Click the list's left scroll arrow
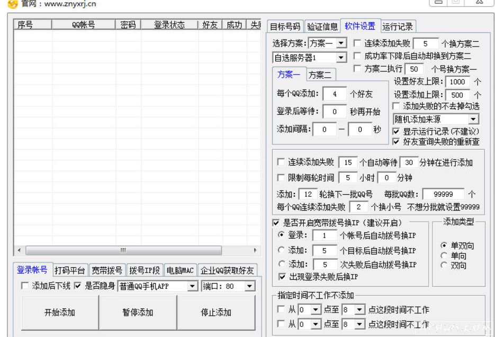 pos(19,250)
